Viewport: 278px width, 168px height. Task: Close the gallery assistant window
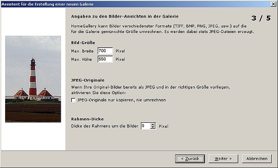click(x=273, y=4)
